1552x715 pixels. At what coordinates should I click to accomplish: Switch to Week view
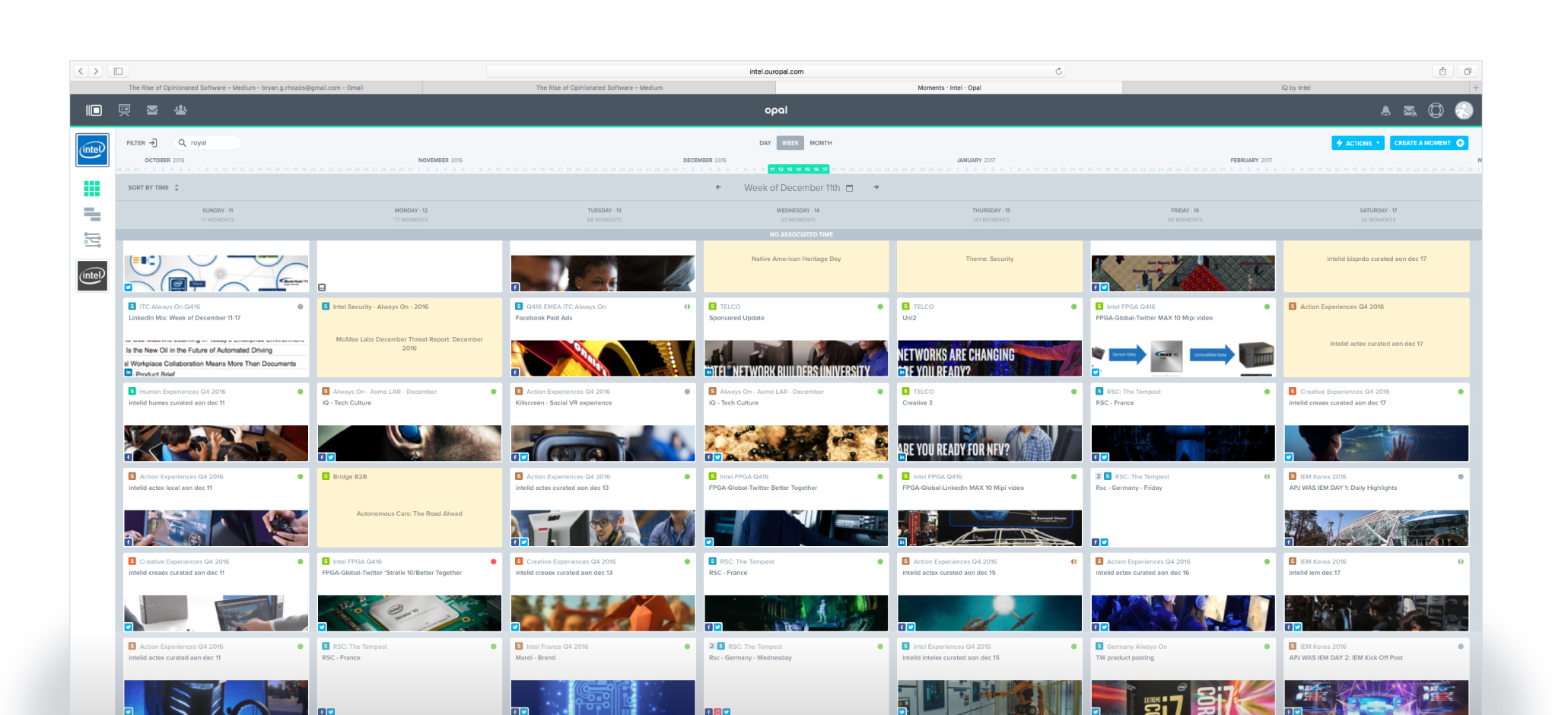[x=790, y=143]
